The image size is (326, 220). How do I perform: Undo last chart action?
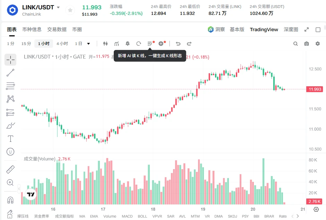178,44
